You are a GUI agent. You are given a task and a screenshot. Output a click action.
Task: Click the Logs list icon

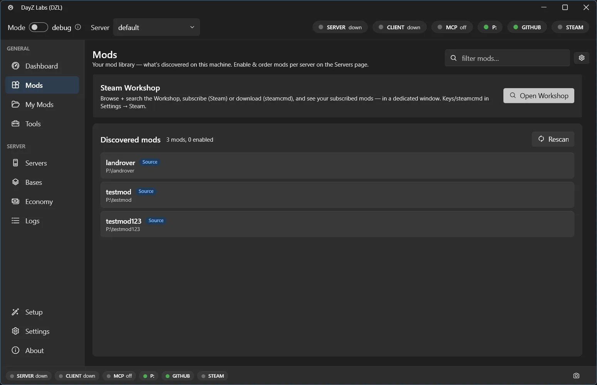[x=15, y=221]
